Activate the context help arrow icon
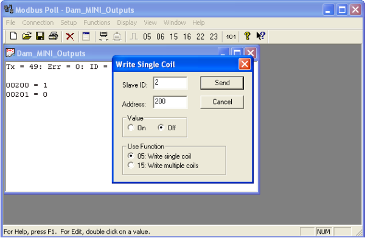 click(x=261, y=36)
